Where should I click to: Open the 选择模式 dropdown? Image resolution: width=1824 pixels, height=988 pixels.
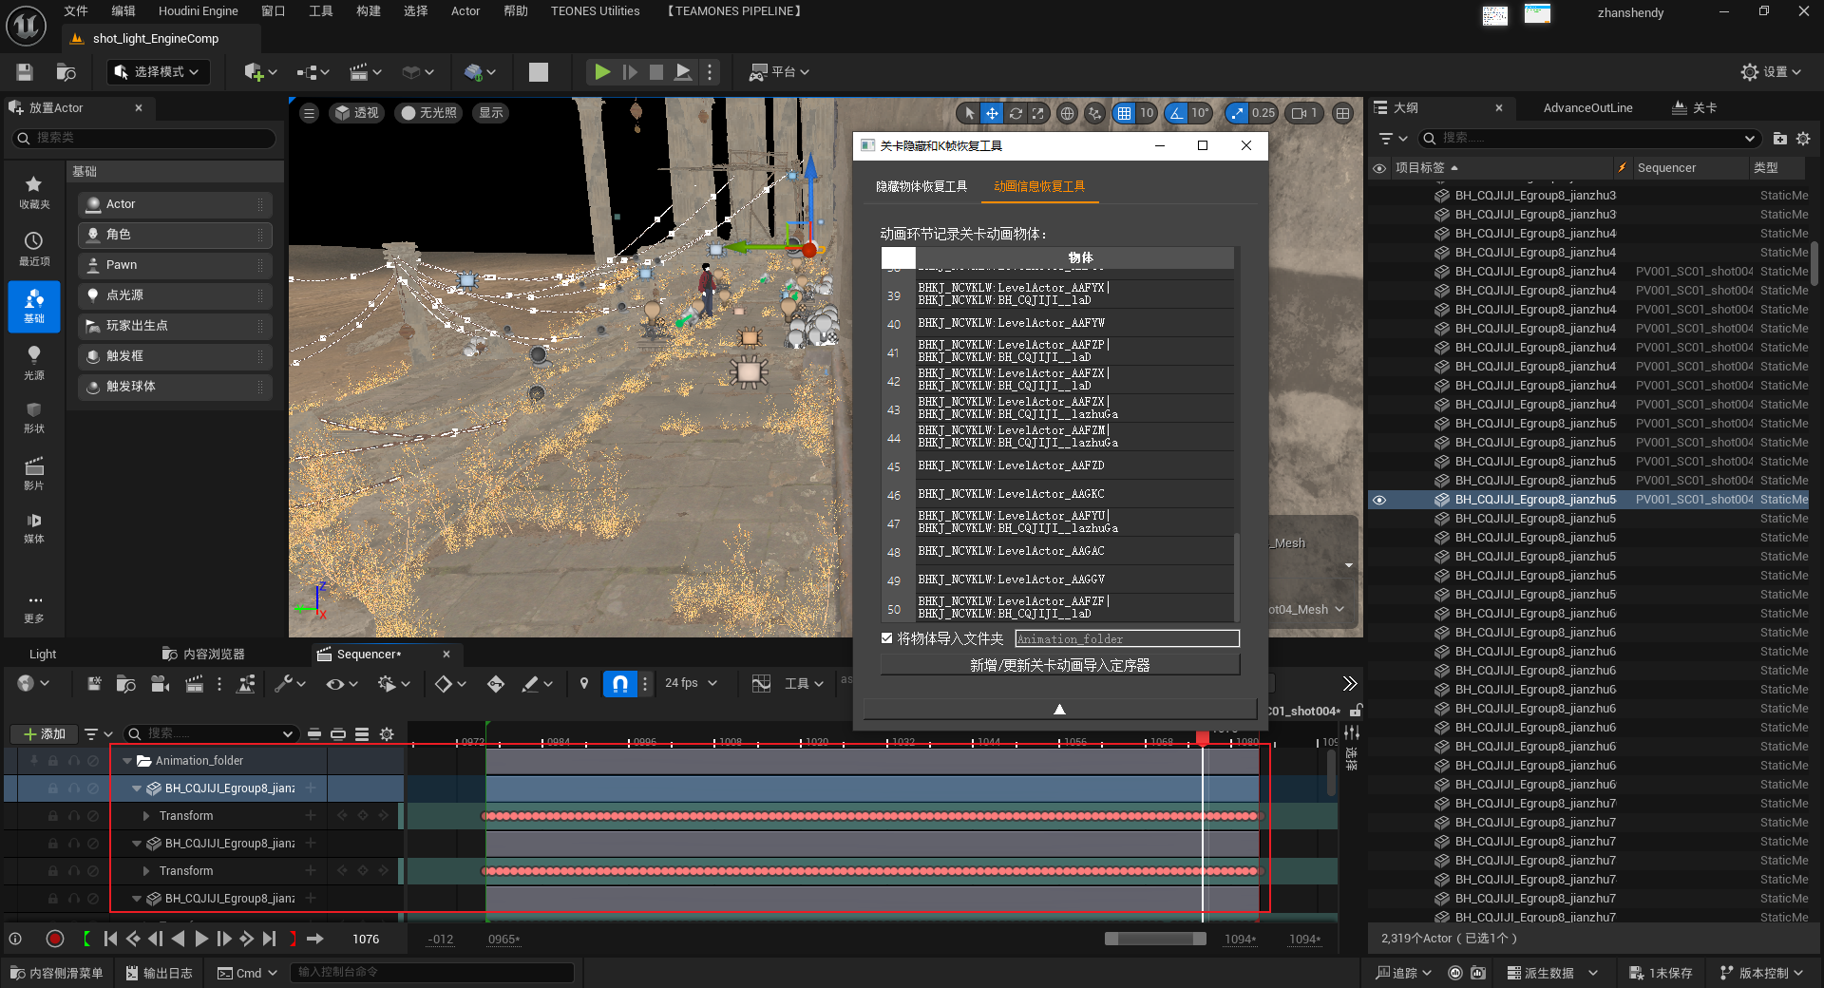157,72
